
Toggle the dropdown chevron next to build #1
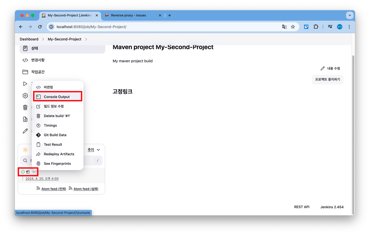click(x=34, y=172)
